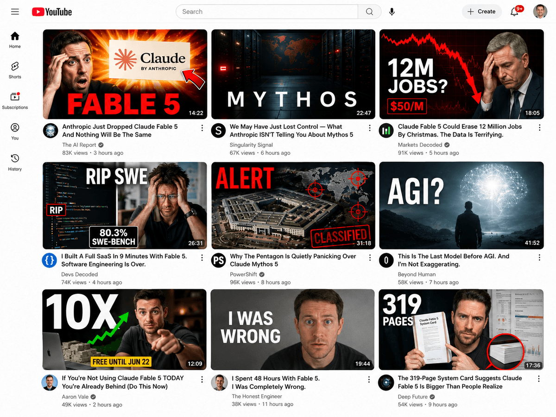Open options for 'Built A Full SaaS' video
This screenshot has height=417, width=556.
click(202, 257)
